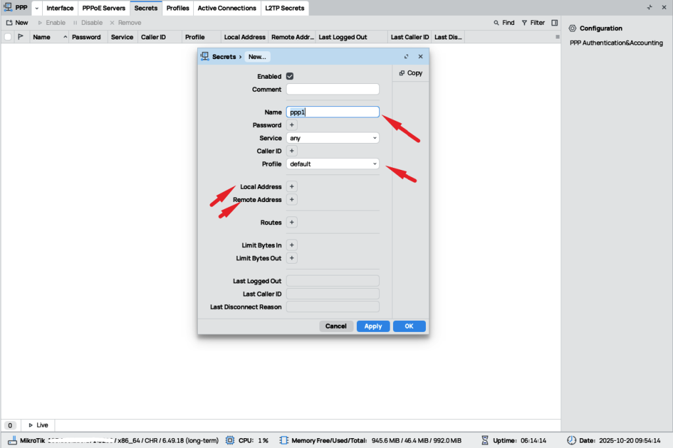Click the Routes plus icon
The height and width of the screenshot is (448, 673).
click(292, 222)
